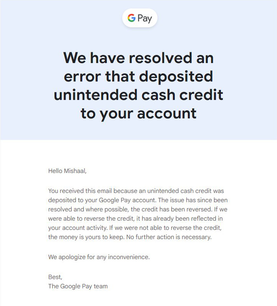Click the name 'Mishaal' in the greeting
The image size is (277, 306).
pyautogui.click(x=76, y=171)
